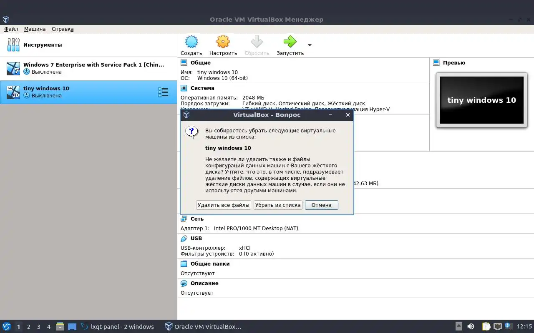Select Windows 7 Enterprise with Service Pack 1 entry
The image size is (534, 333).
click(88, 68)
